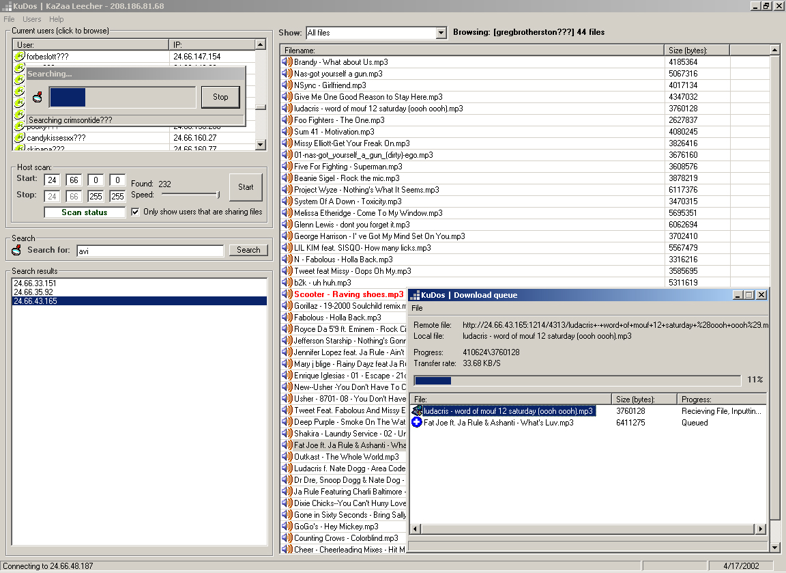
Task: Click the User column header
Action: tap(91, 44)
